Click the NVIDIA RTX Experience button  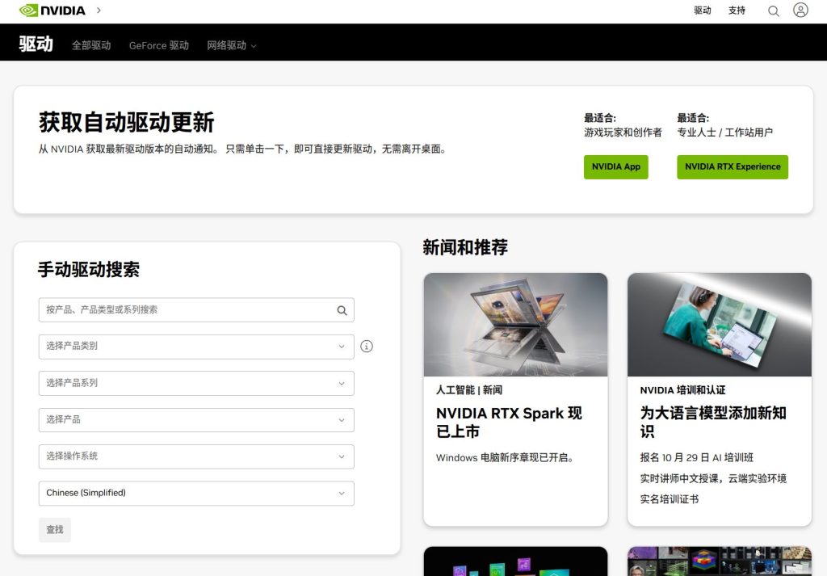732,166
